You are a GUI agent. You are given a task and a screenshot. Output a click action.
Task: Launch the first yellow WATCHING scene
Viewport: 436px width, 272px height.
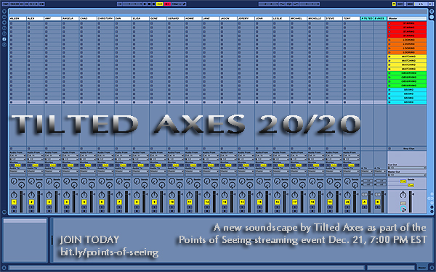point(407,57)
